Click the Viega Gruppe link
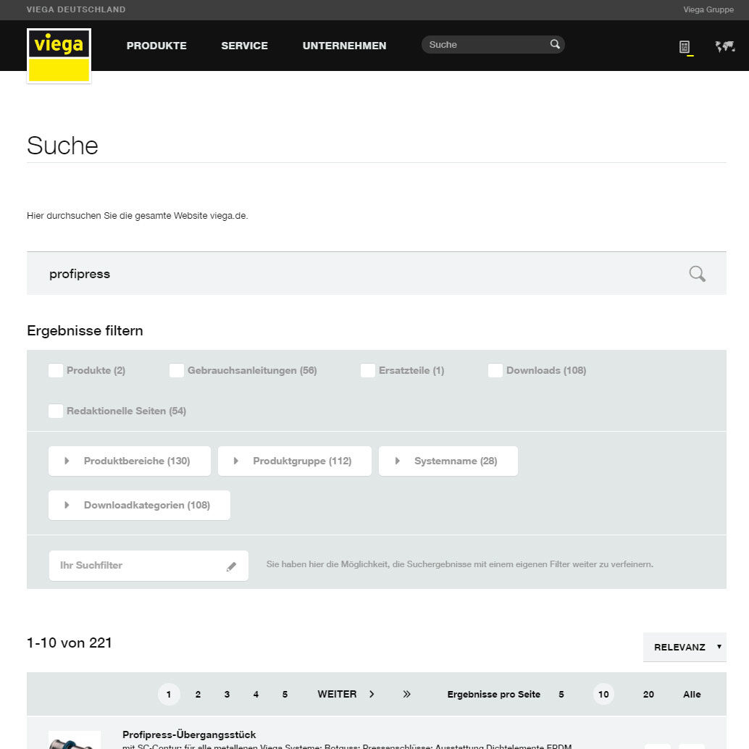 708,9
